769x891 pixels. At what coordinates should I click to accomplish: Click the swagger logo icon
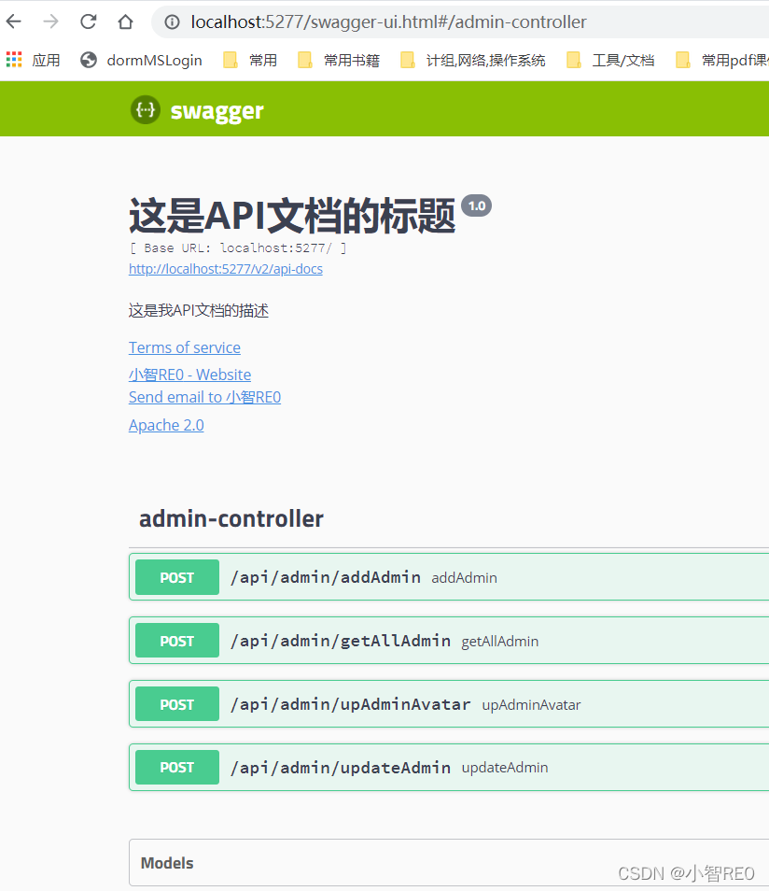coord(146,109)
